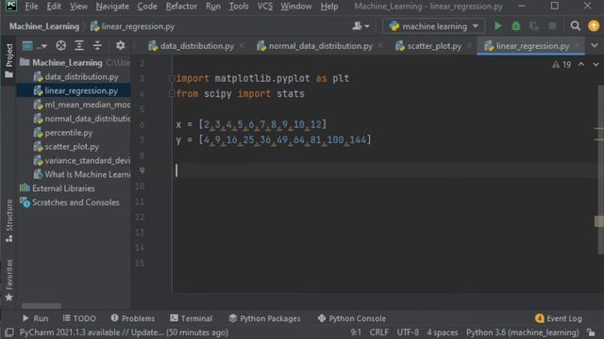Toggle the Favorites tool window
The image size is (604, 339).
(x=8, y=280)
